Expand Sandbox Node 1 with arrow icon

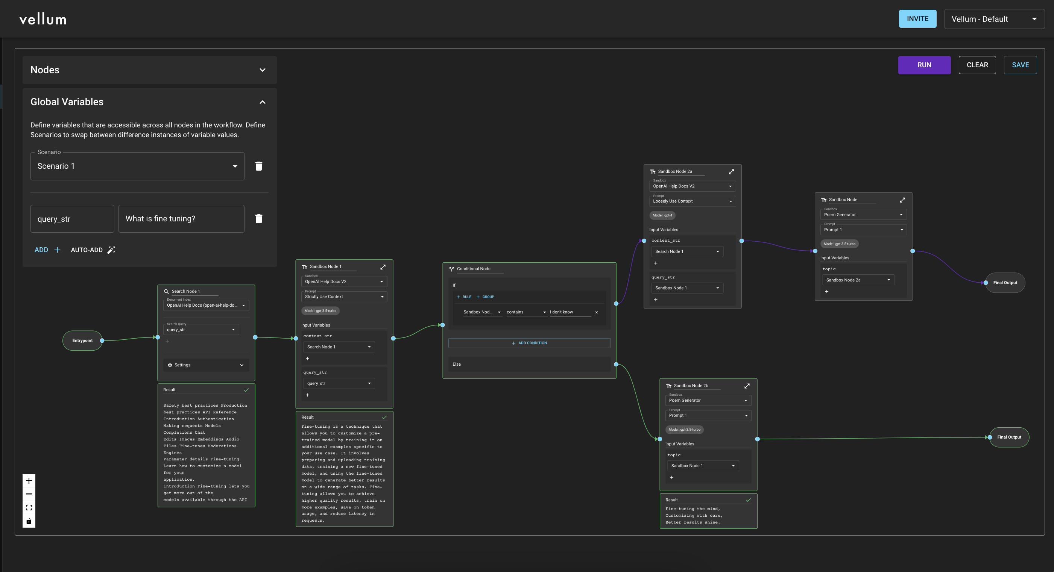point(383,267)
